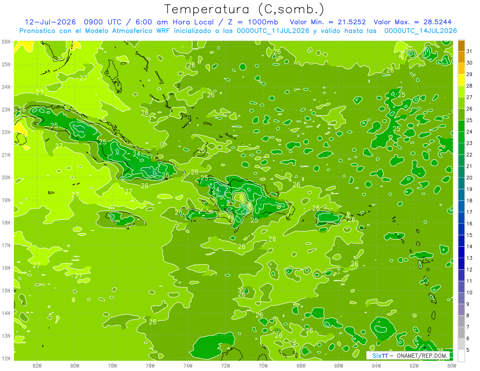The image size is (480, 371).
Task: Click the "78W" longitude label
Action: pyautogui.click(x=112, y=366)
